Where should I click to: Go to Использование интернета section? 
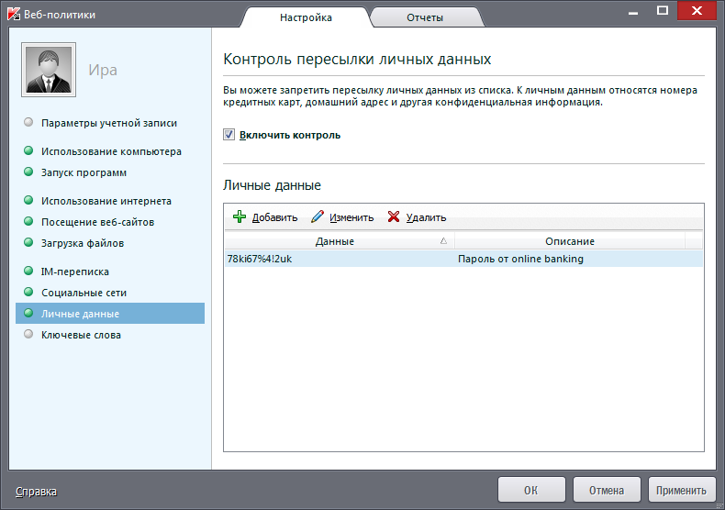coord(106,201)
